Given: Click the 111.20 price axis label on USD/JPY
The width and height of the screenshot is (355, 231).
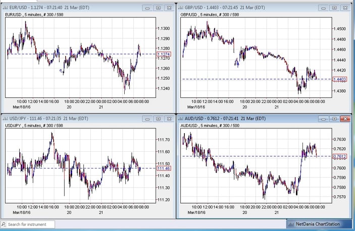Looking at the screenshot, I should click(164, 200).
